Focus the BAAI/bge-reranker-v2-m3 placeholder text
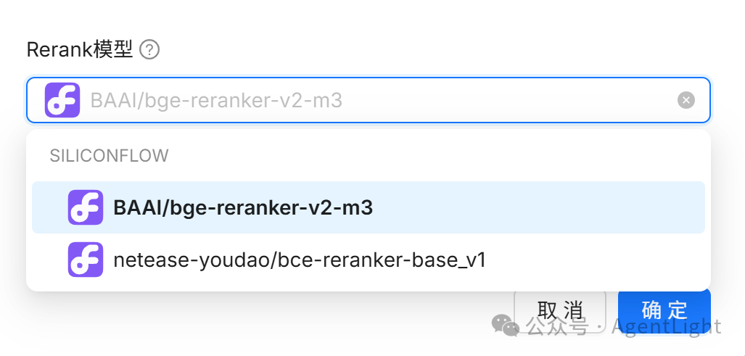Viewport: 745px width, 356px height. [x=216, y=101]
